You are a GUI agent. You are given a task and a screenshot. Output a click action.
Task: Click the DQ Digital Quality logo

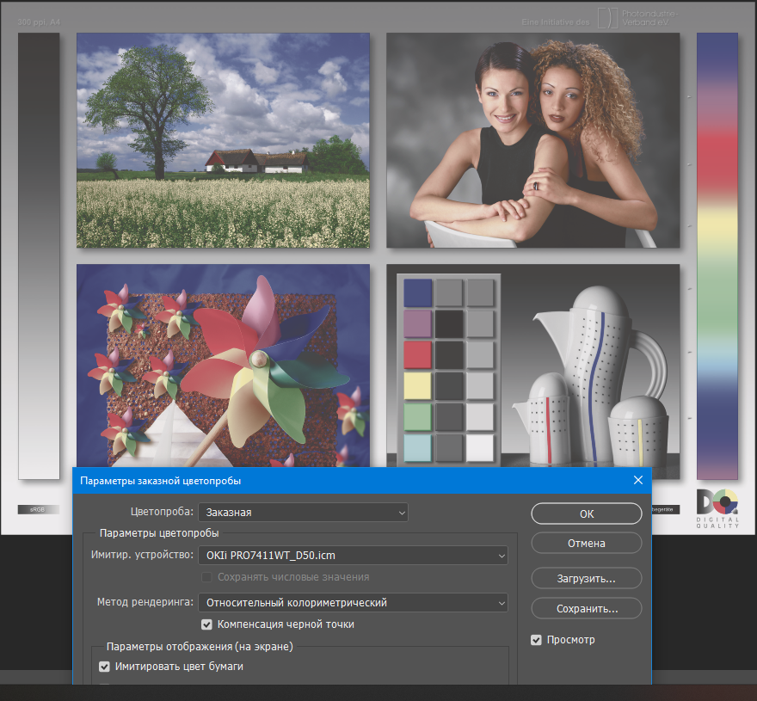(x=717, y=507)
